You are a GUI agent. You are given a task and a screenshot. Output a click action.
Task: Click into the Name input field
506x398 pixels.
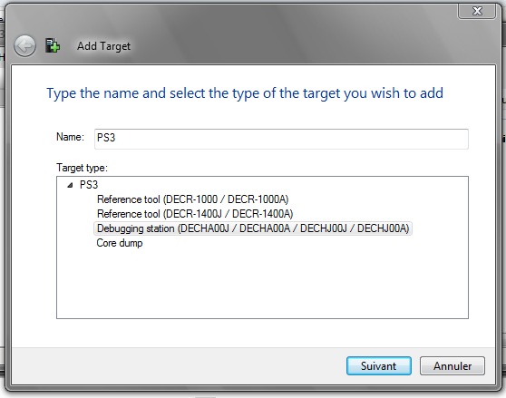pos(281,139)
